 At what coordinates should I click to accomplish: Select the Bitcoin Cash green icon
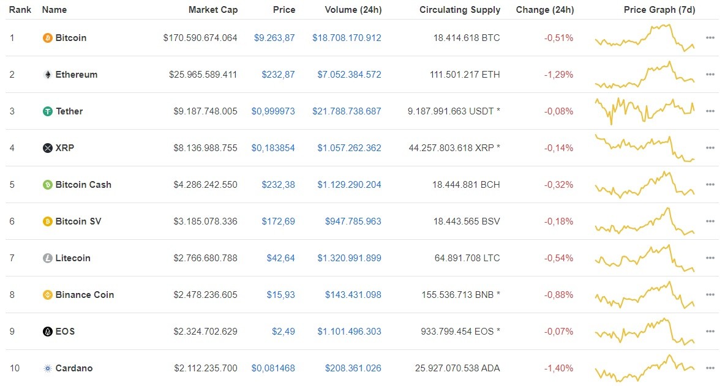[47, 184]
